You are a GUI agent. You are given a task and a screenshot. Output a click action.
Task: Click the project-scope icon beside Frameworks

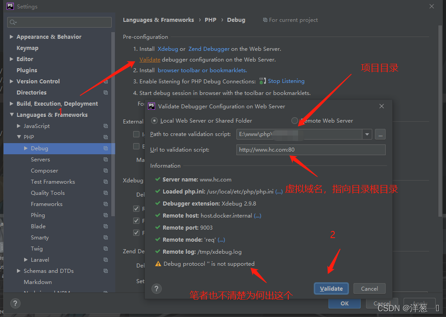click(x=106, y=204)
